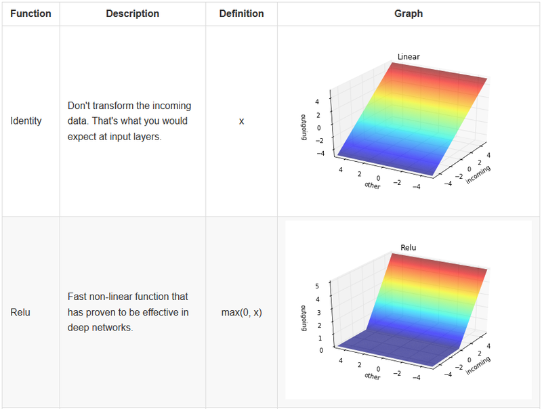Click the Identity description text
The width and height of the screenshot is (542, 409).
(129, 121)
